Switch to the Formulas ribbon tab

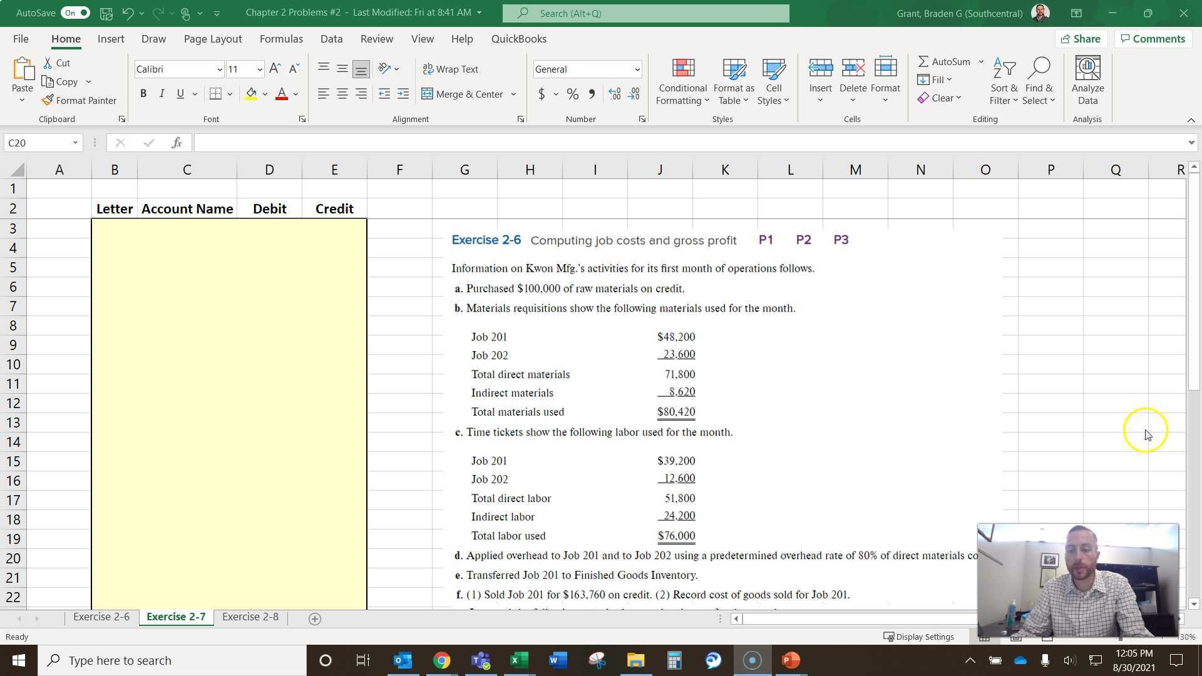[281, 39]
